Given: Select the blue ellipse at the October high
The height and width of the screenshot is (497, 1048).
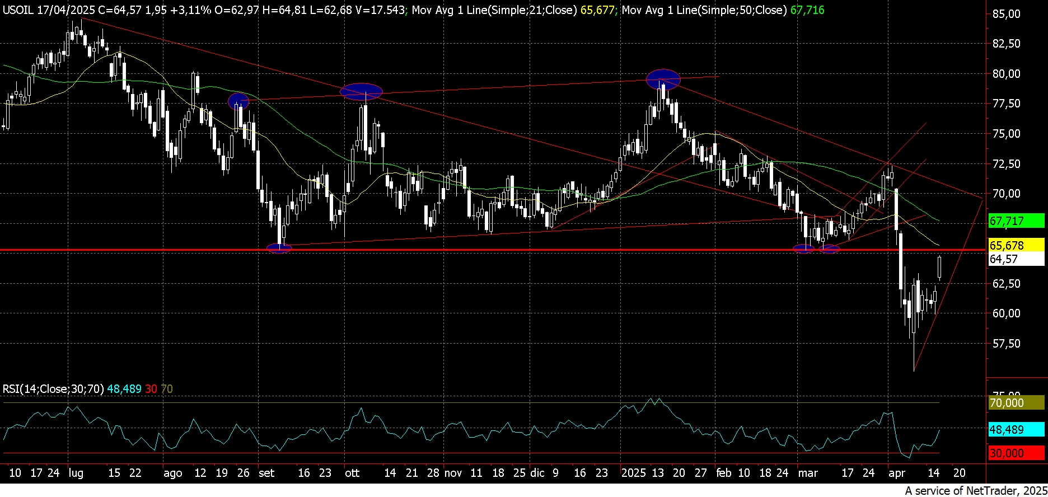Looking at the screenshot, I should tap(361, 91).
